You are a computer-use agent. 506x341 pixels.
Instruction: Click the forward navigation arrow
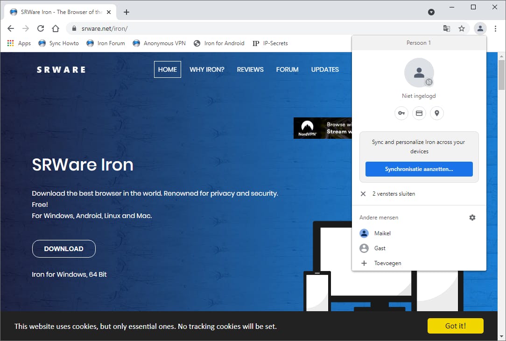[26, 28]
